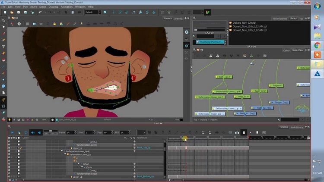
Task: Expand parameters plus for Upper_Lip layer
Action: coord(134,148)
